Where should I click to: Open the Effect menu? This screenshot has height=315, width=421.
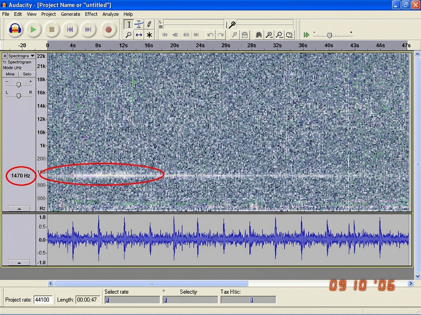click(x=91, y=14)
